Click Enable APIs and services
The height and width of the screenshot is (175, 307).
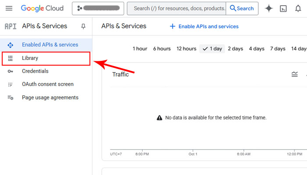204,26
